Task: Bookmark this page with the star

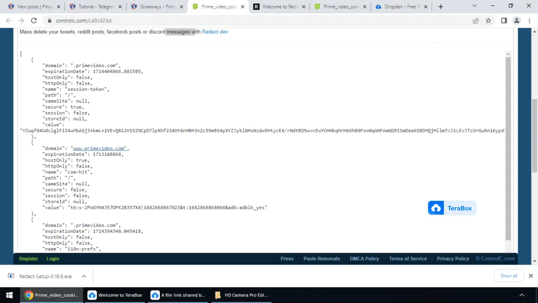Action: pos(488,20)
